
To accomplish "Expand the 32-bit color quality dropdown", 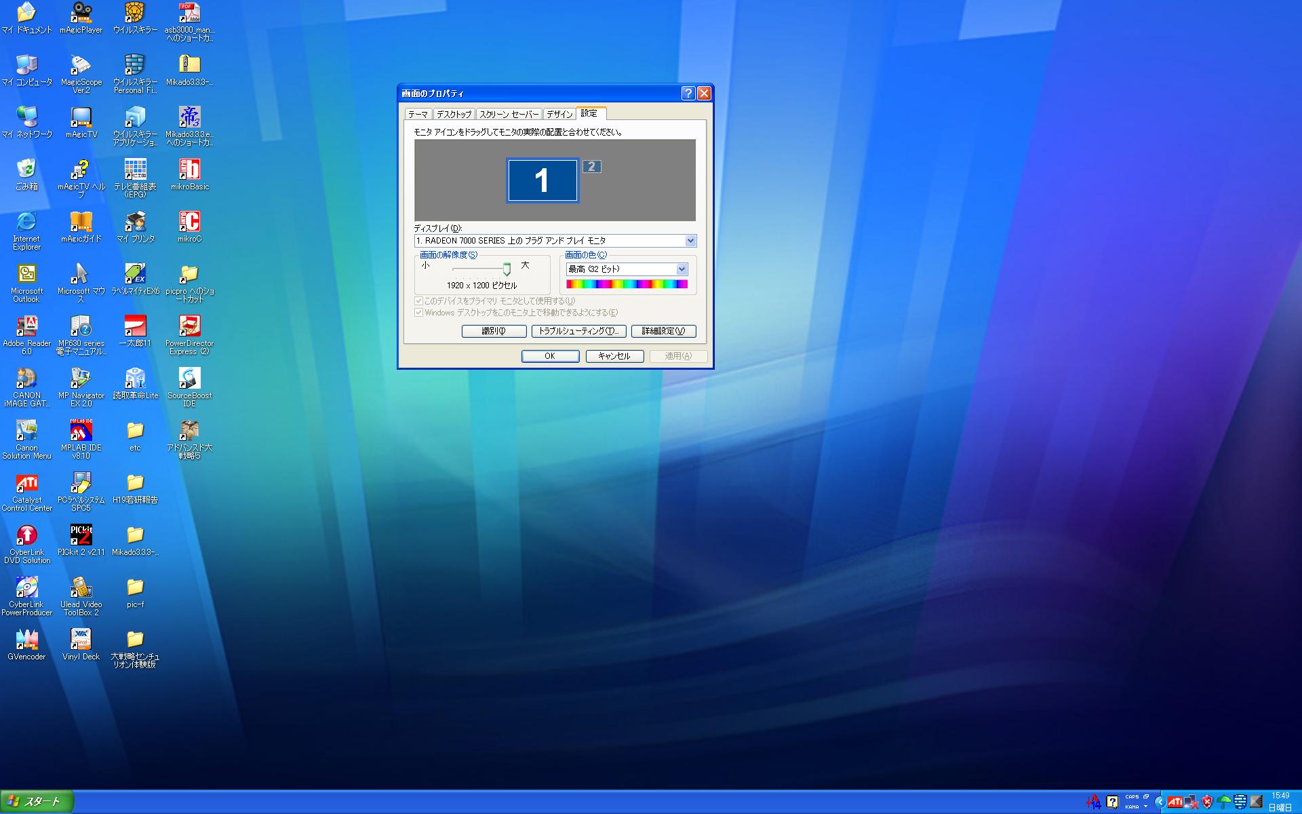I will 682,269.
